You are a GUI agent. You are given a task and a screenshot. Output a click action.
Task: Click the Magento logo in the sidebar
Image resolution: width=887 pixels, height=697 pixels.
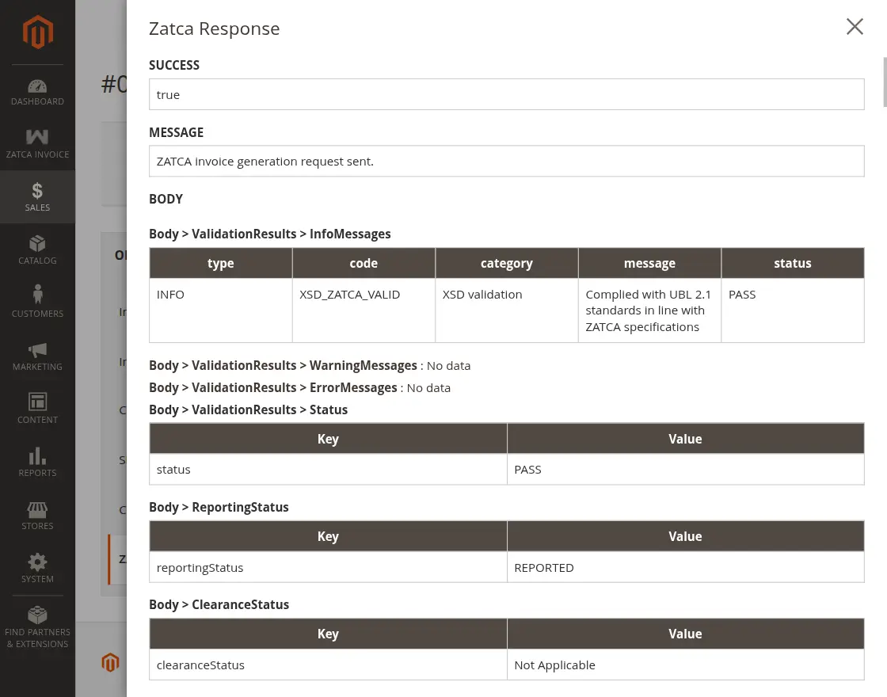click(x=37, y=32)
